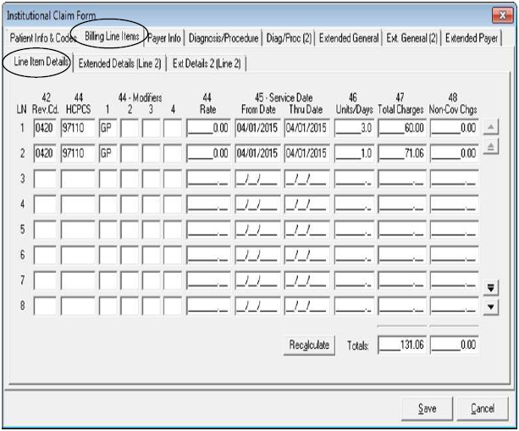Select line 1 Units/Days field

click(354, 129)
